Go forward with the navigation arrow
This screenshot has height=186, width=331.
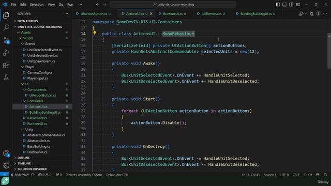(x=104, y=5)
